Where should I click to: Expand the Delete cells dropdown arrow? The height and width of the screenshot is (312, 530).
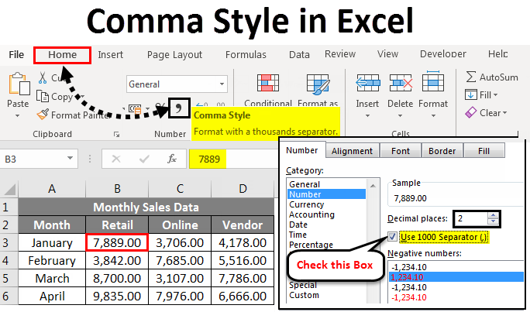400,116
